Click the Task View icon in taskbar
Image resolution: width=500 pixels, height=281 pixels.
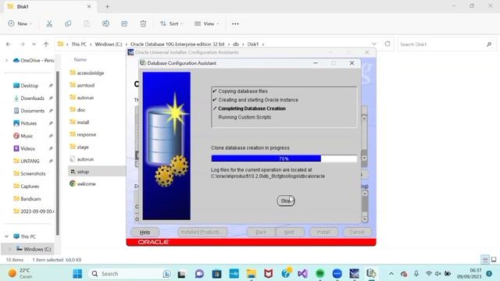[182, 274]
